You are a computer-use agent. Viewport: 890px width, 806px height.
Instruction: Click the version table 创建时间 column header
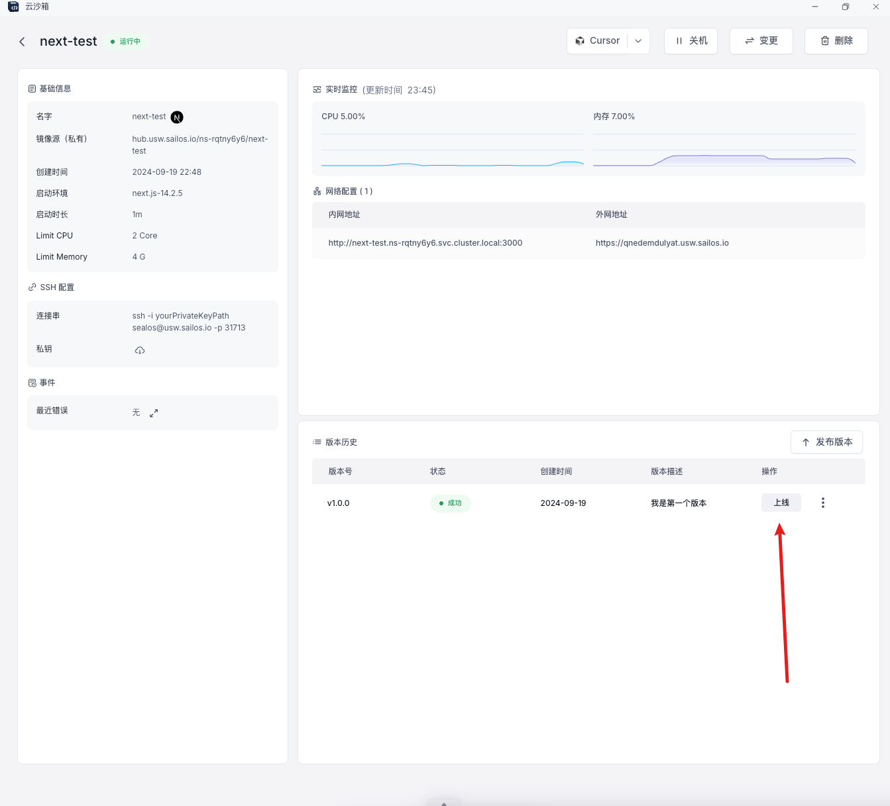(556, 472)
